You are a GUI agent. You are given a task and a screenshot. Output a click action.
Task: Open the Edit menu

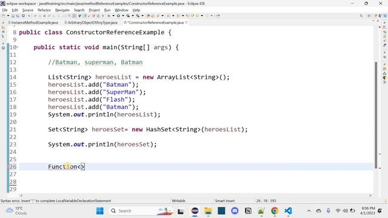point(15,10)
